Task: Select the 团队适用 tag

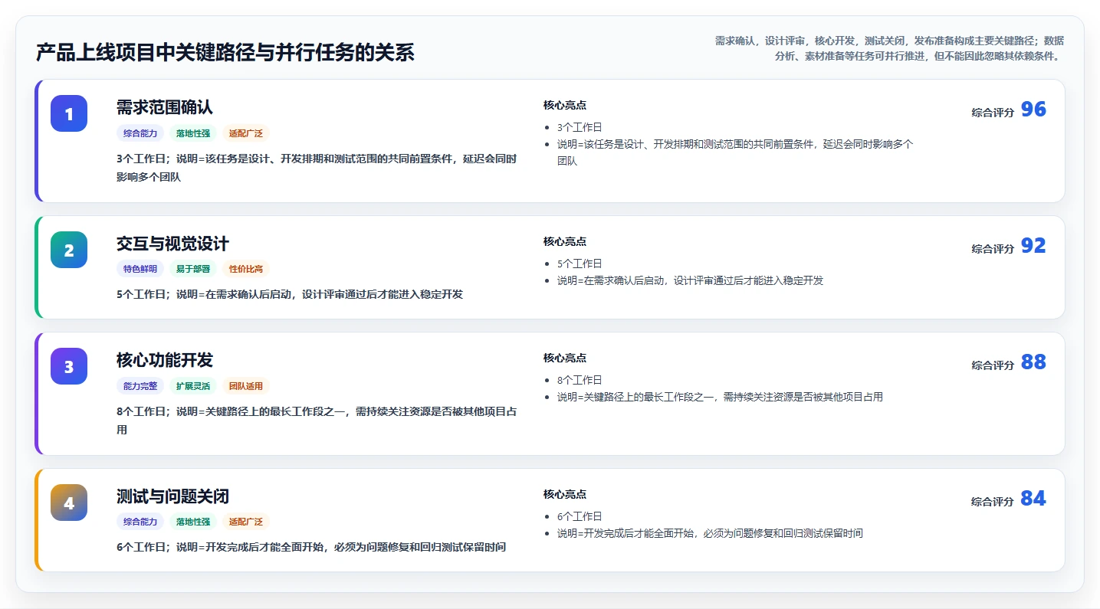Action: pos(245,386)
